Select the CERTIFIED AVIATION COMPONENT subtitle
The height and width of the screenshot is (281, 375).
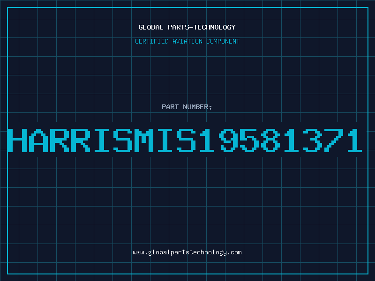[x=187, y=41]
